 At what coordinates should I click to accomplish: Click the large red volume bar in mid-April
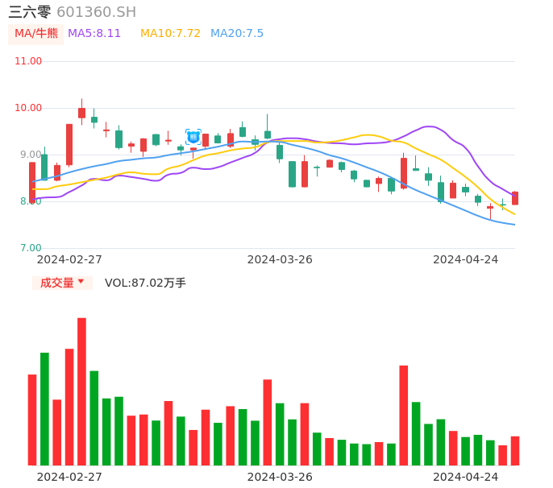pyautogui.click(x=404, y=415)
